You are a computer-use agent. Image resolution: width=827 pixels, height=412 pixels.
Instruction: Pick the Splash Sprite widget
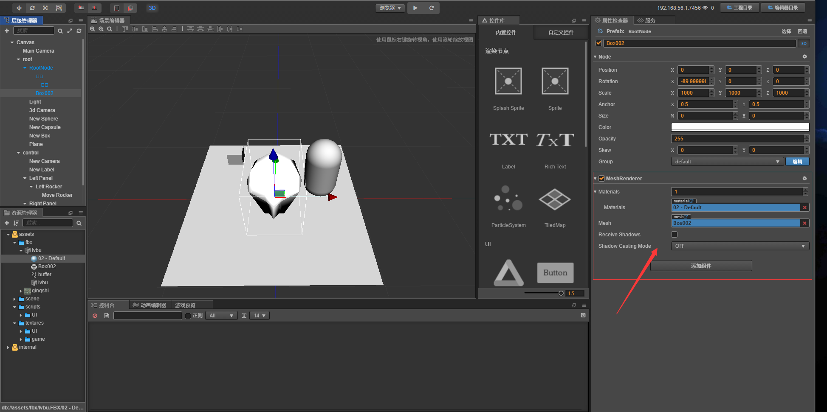pos(508,81)
